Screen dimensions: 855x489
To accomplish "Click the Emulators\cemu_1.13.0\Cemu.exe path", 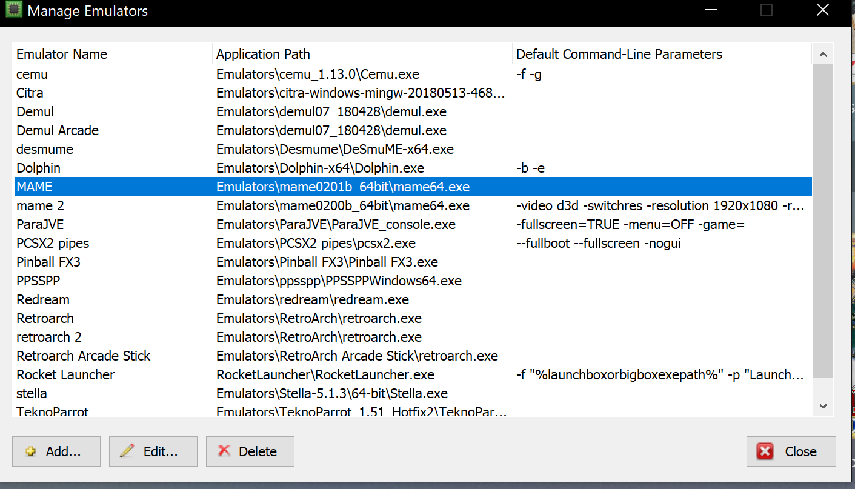I will (x=318, y=74).
